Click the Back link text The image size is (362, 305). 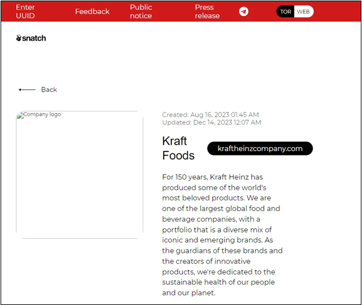coord(49,90)
